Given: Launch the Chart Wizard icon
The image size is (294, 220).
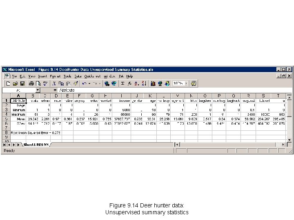Looking at the screenshot, I should pyautogui.click(x=153, y=84).
